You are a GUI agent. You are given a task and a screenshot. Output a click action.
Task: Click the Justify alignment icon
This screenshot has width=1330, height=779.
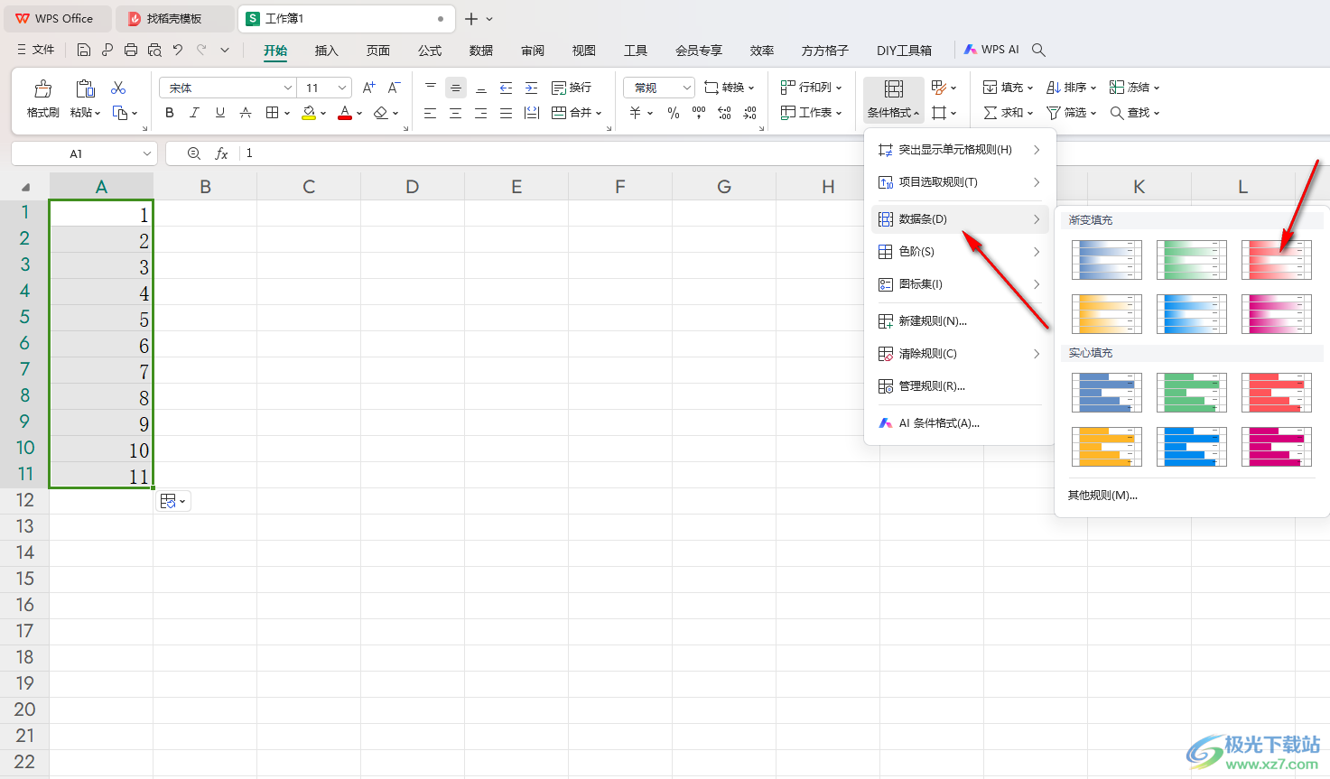click(507, 113)
